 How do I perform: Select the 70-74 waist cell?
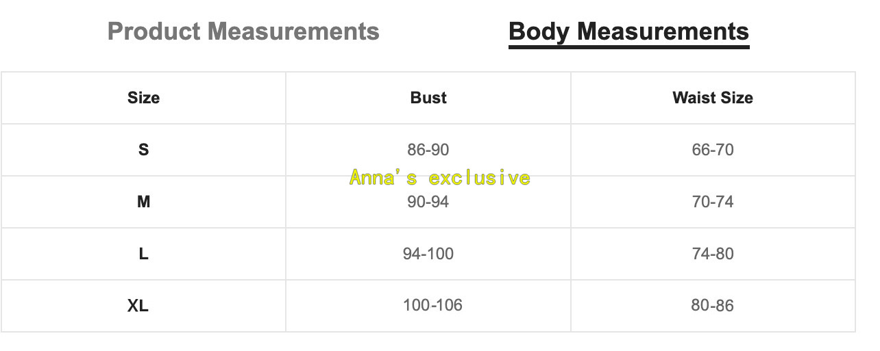point(713,202)
